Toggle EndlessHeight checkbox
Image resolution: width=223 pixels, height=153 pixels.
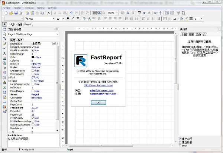33,71
